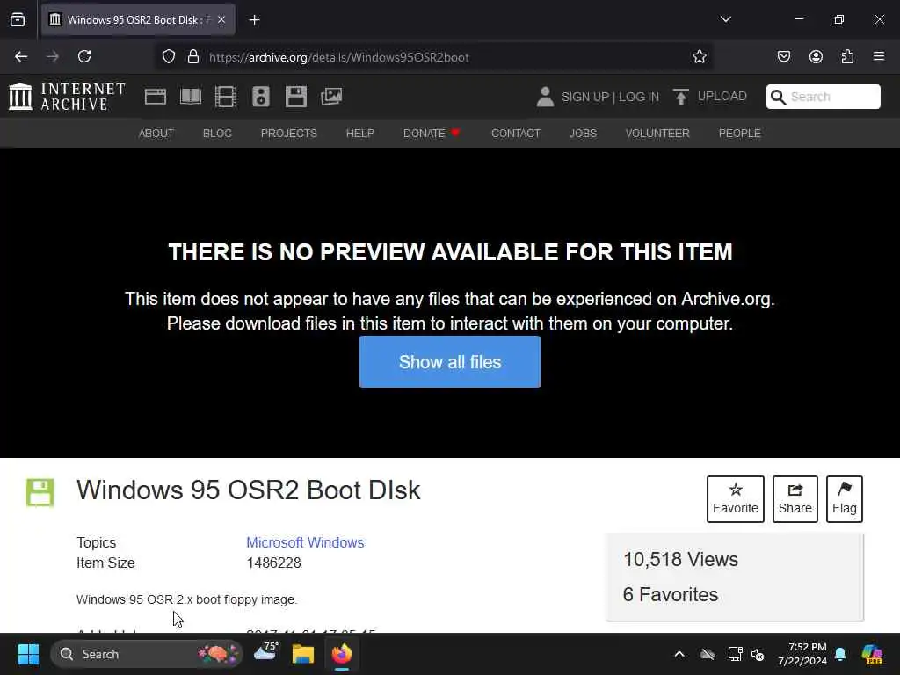Open the CONTACT menu item
The image size is (900, 675).
(x=516, y=134)
